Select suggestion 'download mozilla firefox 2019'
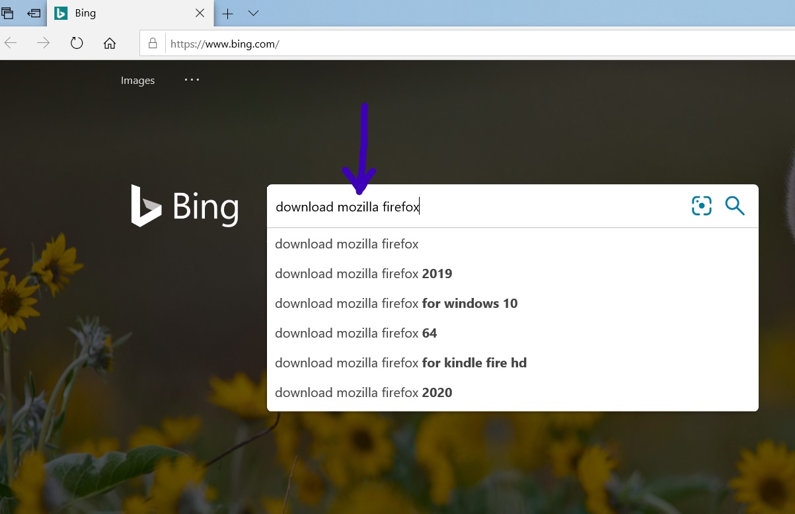 pos(512,274)
